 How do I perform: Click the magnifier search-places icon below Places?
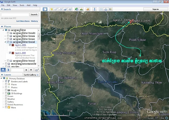click(3, 70)
